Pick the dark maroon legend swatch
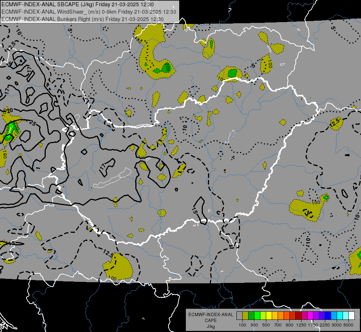The height and width of the screenshot is (332, 361). point(299,316)
